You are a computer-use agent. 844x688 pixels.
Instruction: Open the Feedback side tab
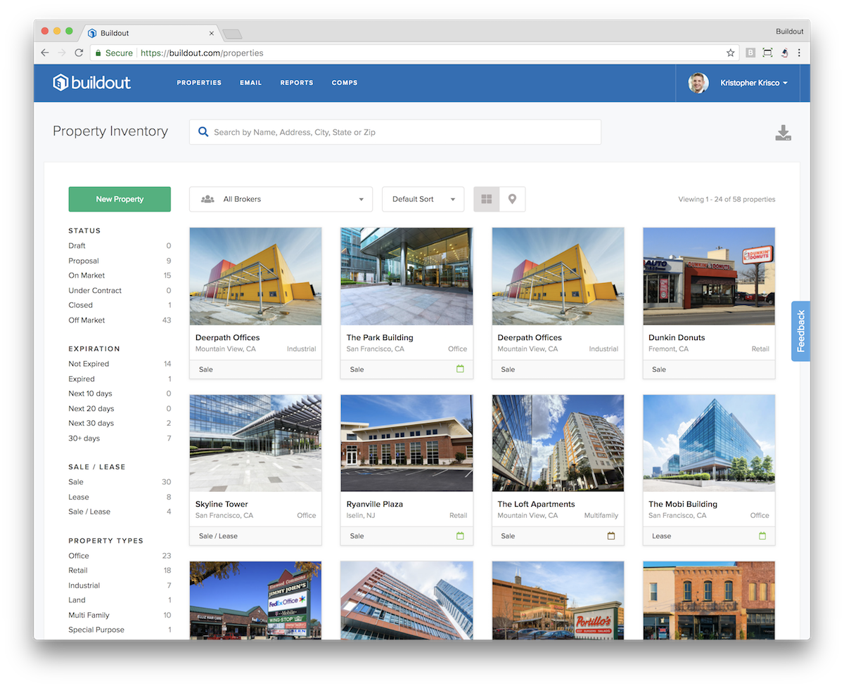click(x=800, y=331)
